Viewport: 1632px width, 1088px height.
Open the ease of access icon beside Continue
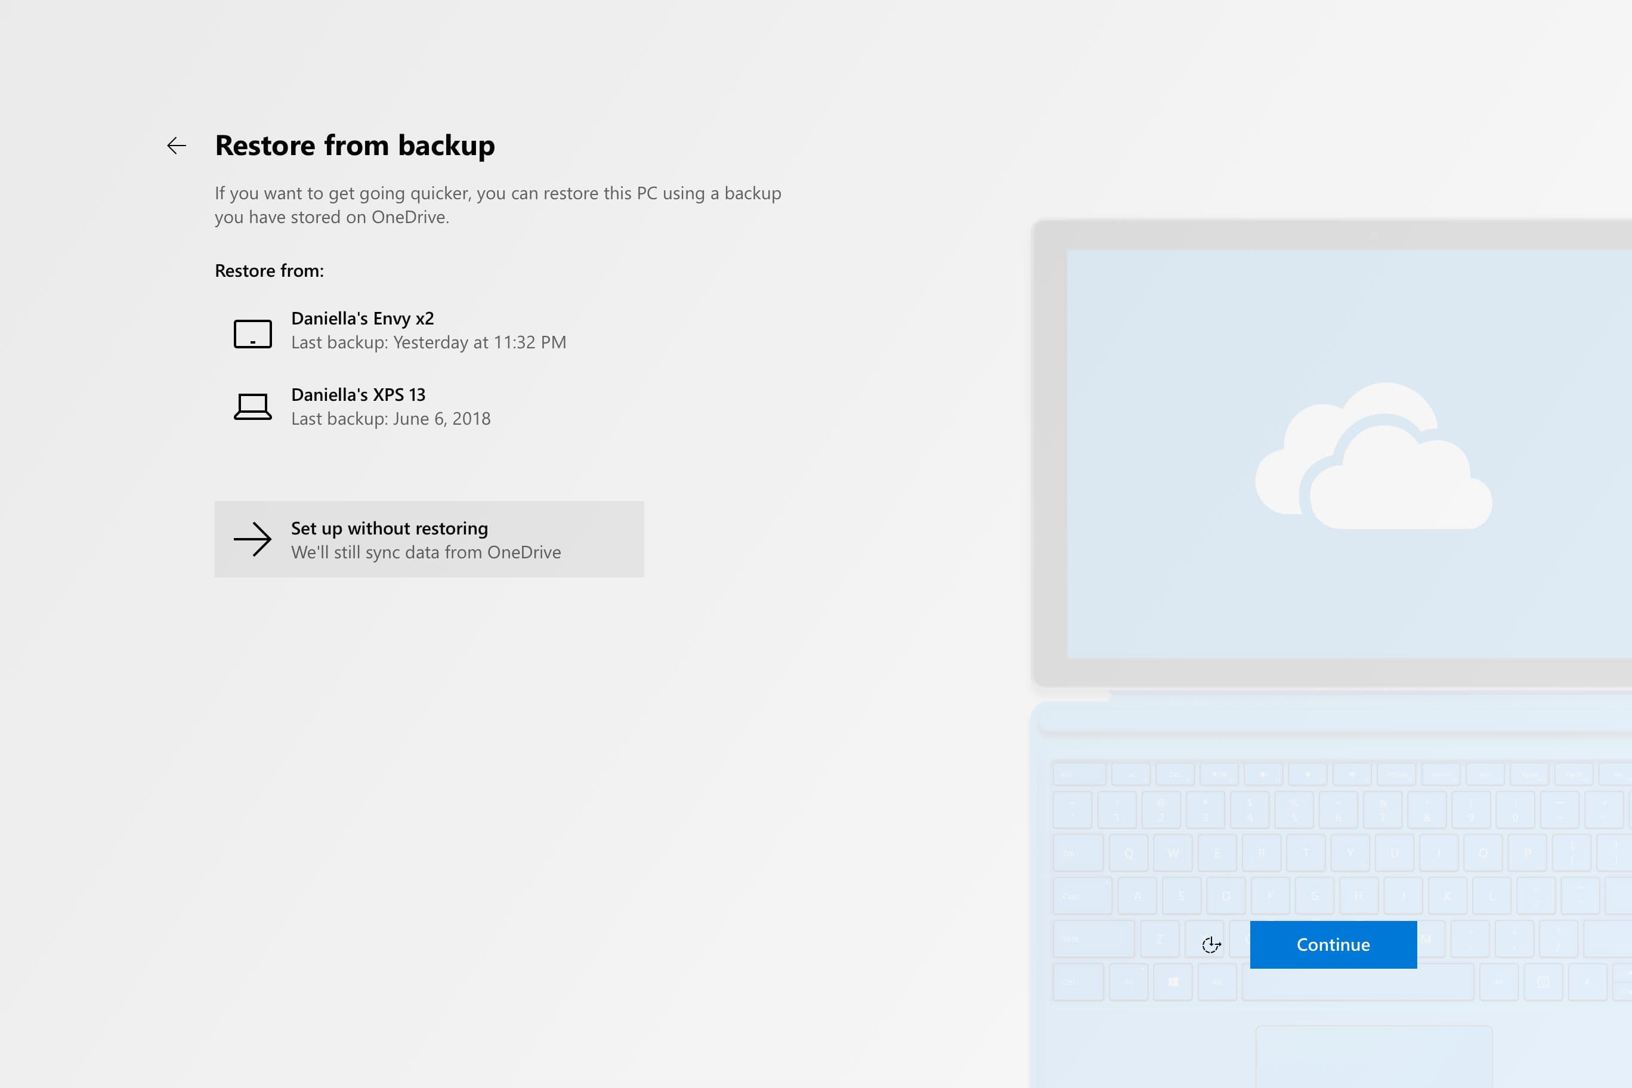point(1211,944)
